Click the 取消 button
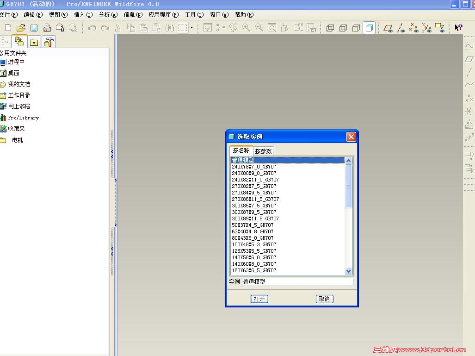Viewport: 475px width, 356px height. pyautogui.click(x=324, y=299)
